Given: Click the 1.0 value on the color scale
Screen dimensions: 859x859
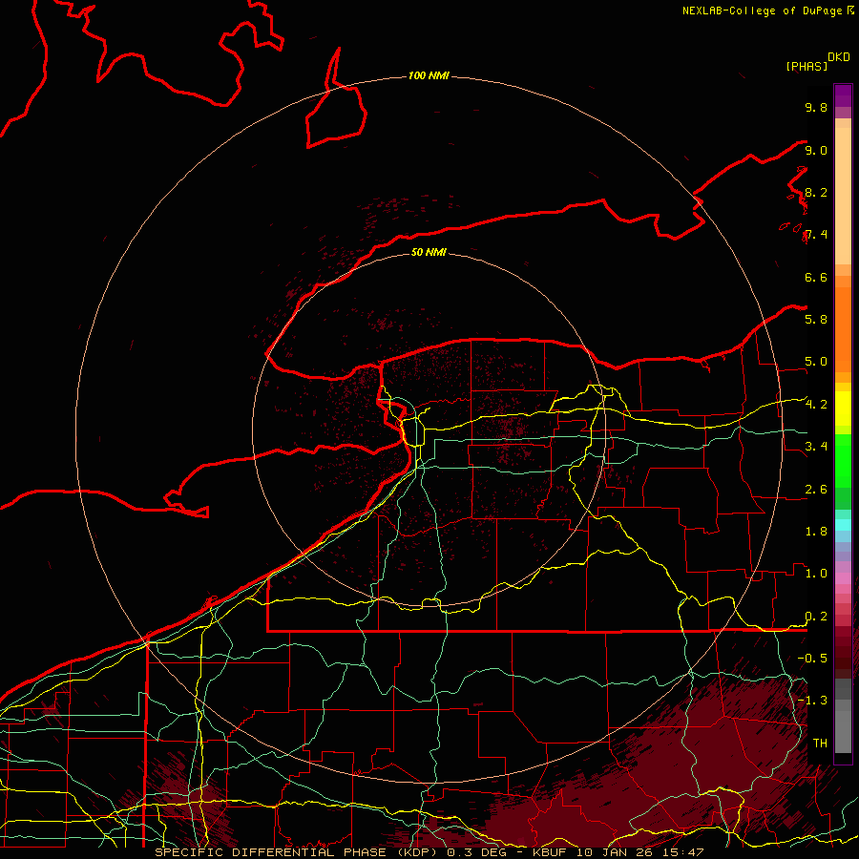Looking at the screenshot, I should 816,574.
